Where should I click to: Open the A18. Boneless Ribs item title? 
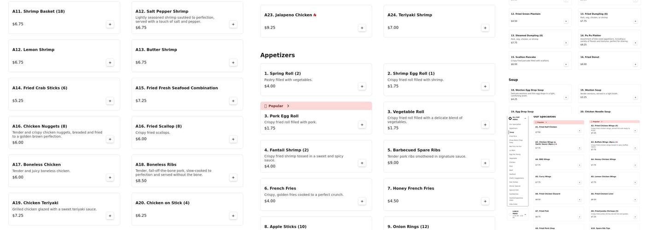(x=156, y=165)
